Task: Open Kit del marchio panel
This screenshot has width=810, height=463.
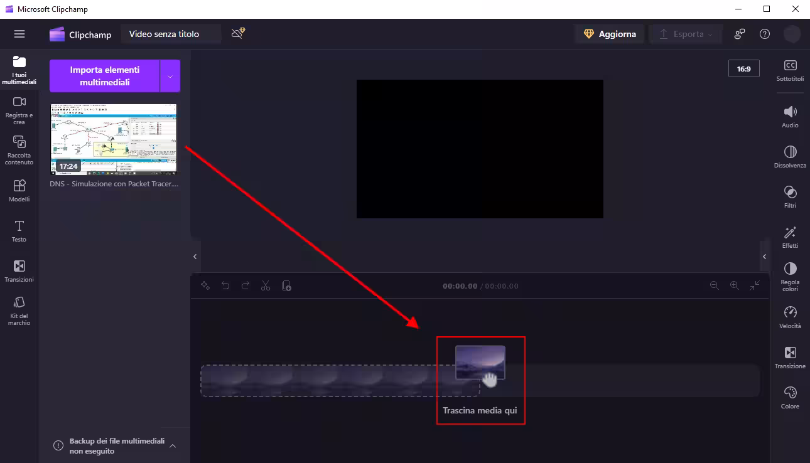Action: (19, 311)
